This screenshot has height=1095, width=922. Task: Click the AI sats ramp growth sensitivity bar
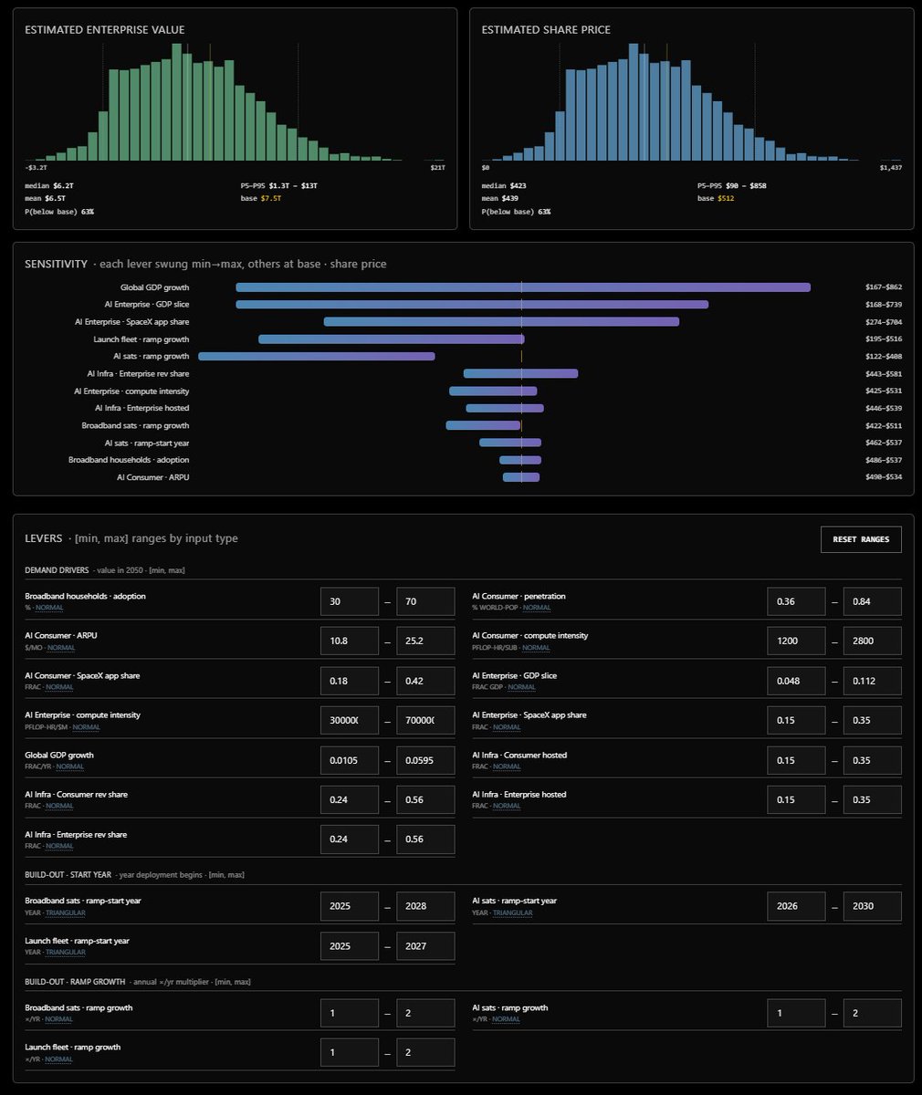[x=317, y=357]
